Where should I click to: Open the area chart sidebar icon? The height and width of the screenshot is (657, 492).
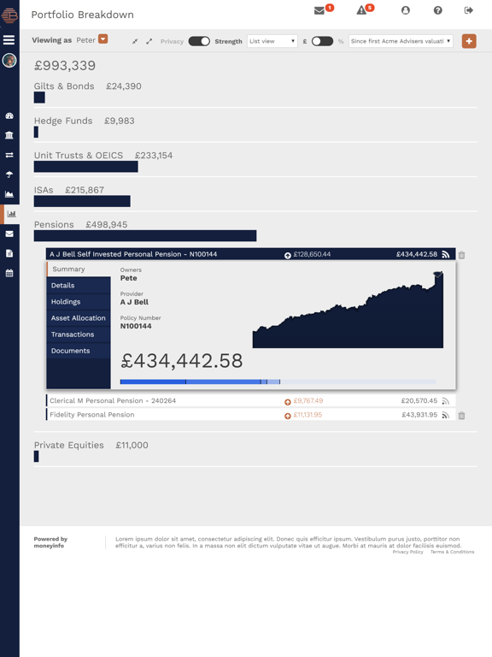[9, 194]
